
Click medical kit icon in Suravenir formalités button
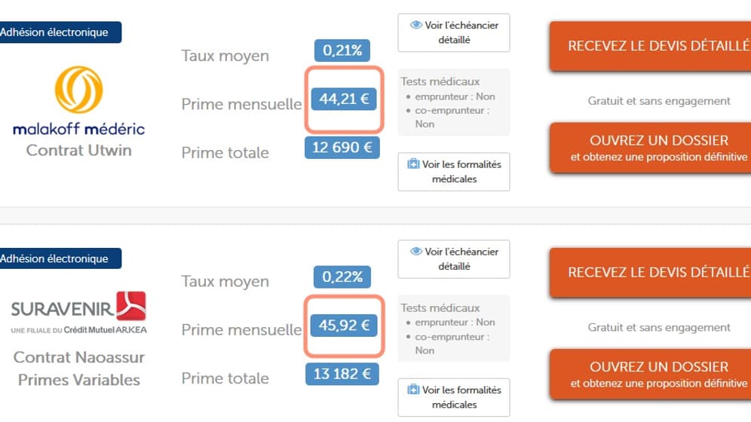413,390
